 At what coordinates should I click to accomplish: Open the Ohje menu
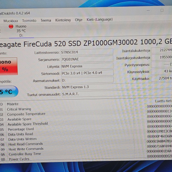pyautogui.click(x=79, y=20)
